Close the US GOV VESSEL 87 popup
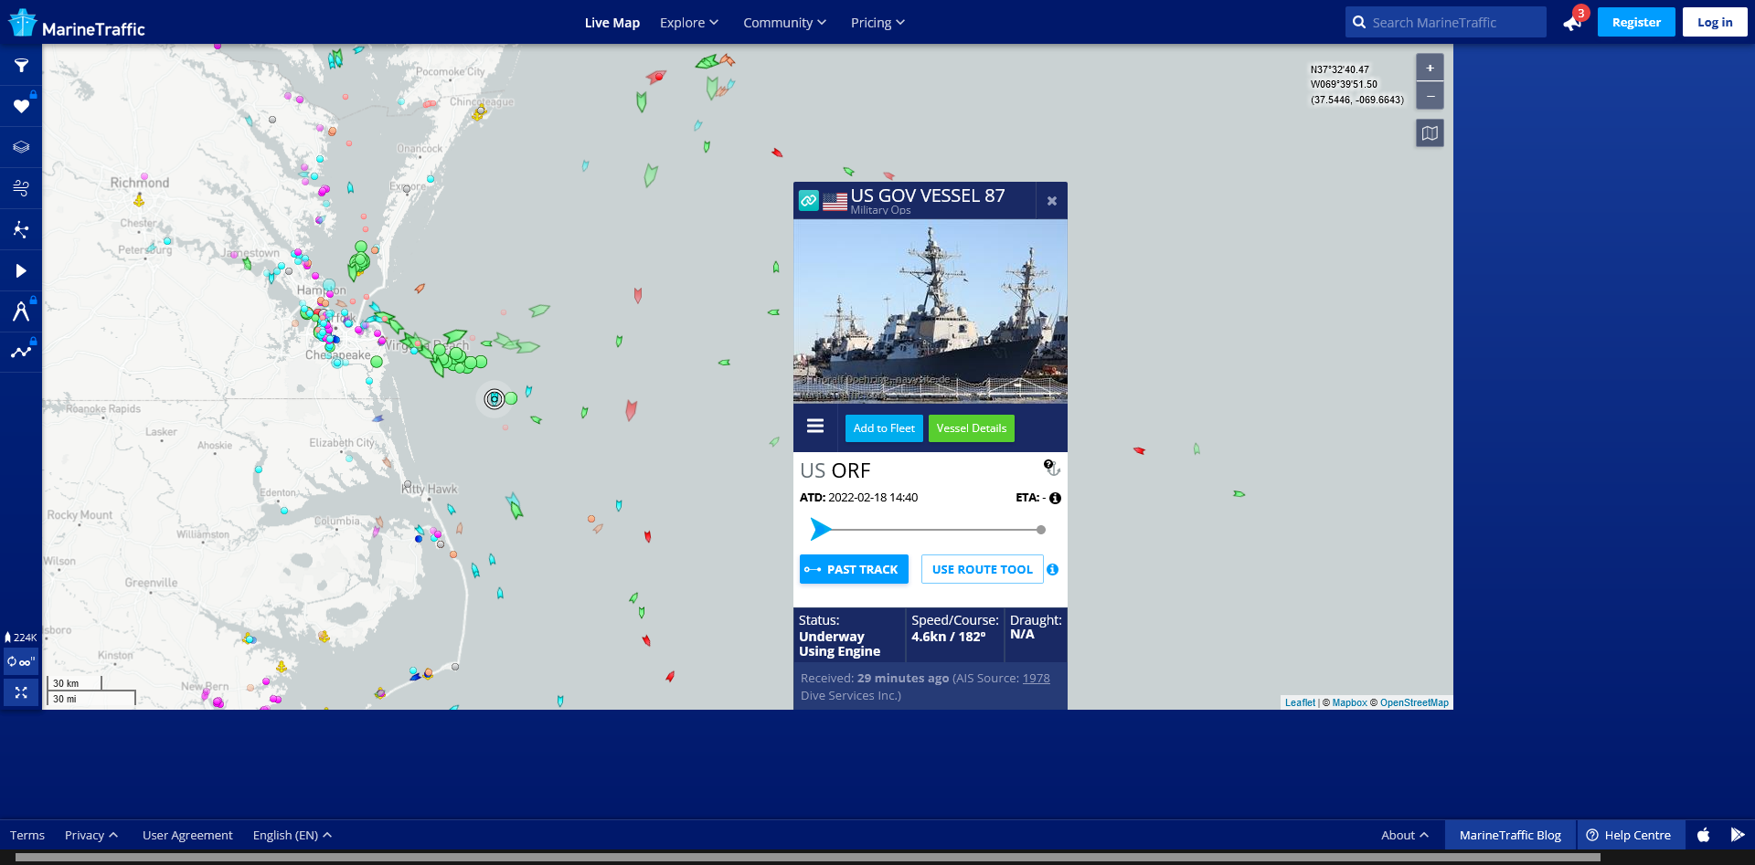Image resolution: width=1755 pixels, height=865 pixels. click(x=1052, y=201)
